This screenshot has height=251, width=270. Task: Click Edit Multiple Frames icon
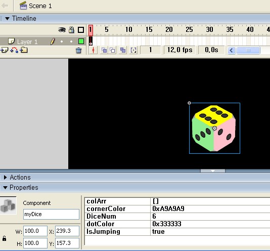click(123, 50)
